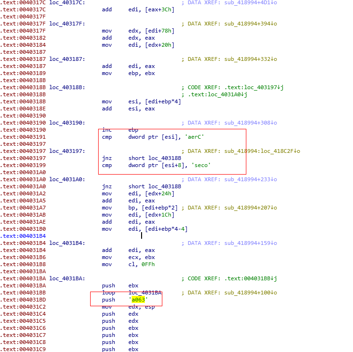The image size is (353, 352).
Task: Select operand [edi+ebp*4-4]
Action: coord(166,229)
